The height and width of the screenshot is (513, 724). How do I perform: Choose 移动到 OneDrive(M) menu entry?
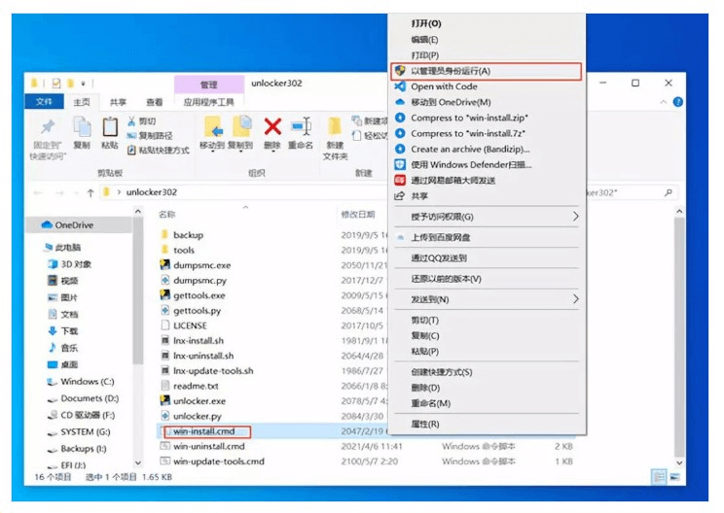point(489,102)
